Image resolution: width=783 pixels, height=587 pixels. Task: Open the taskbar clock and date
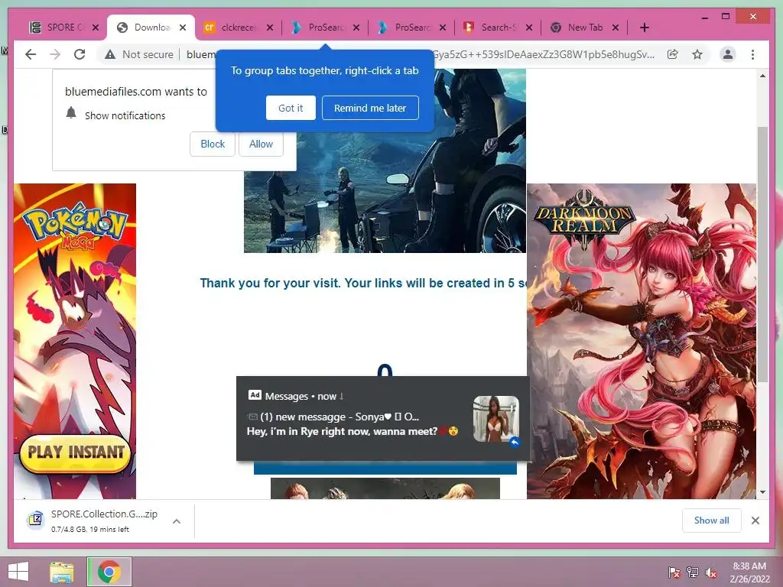(749, 572)
